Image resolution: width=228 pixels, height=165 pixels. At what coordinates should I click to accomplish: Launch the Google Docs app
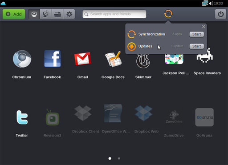coord(114,59)
